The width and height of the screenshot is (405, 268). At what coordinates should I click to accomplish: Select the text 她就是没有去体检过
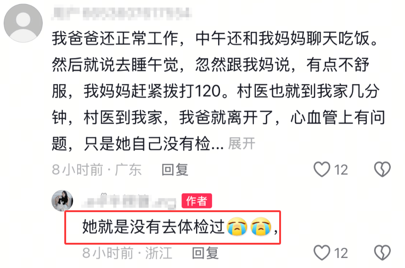click(154, 227)
